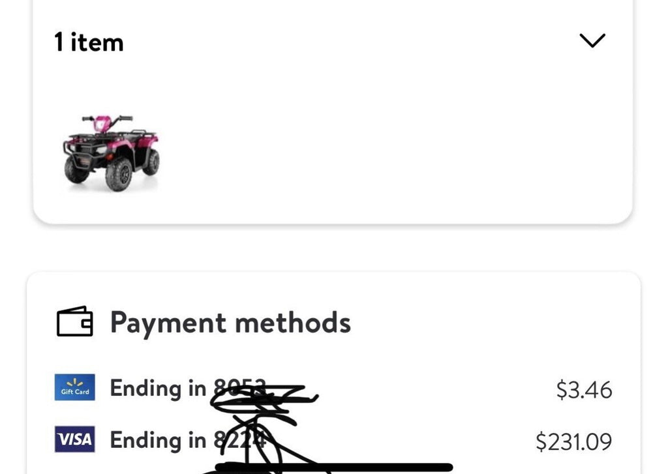This screenshot has width=668, height=474.
Task: Click the ATV's front wheel in the thumbnail
Action: 119,176
